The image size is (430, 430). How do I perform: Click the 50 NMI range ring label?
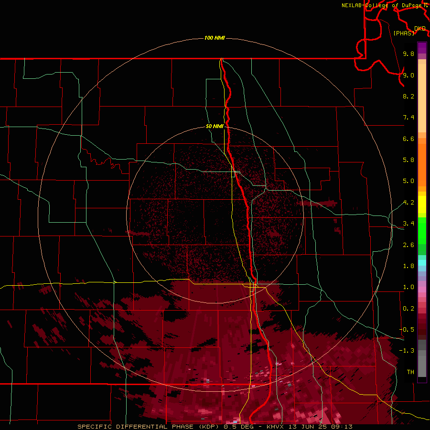tap(215, 126)
